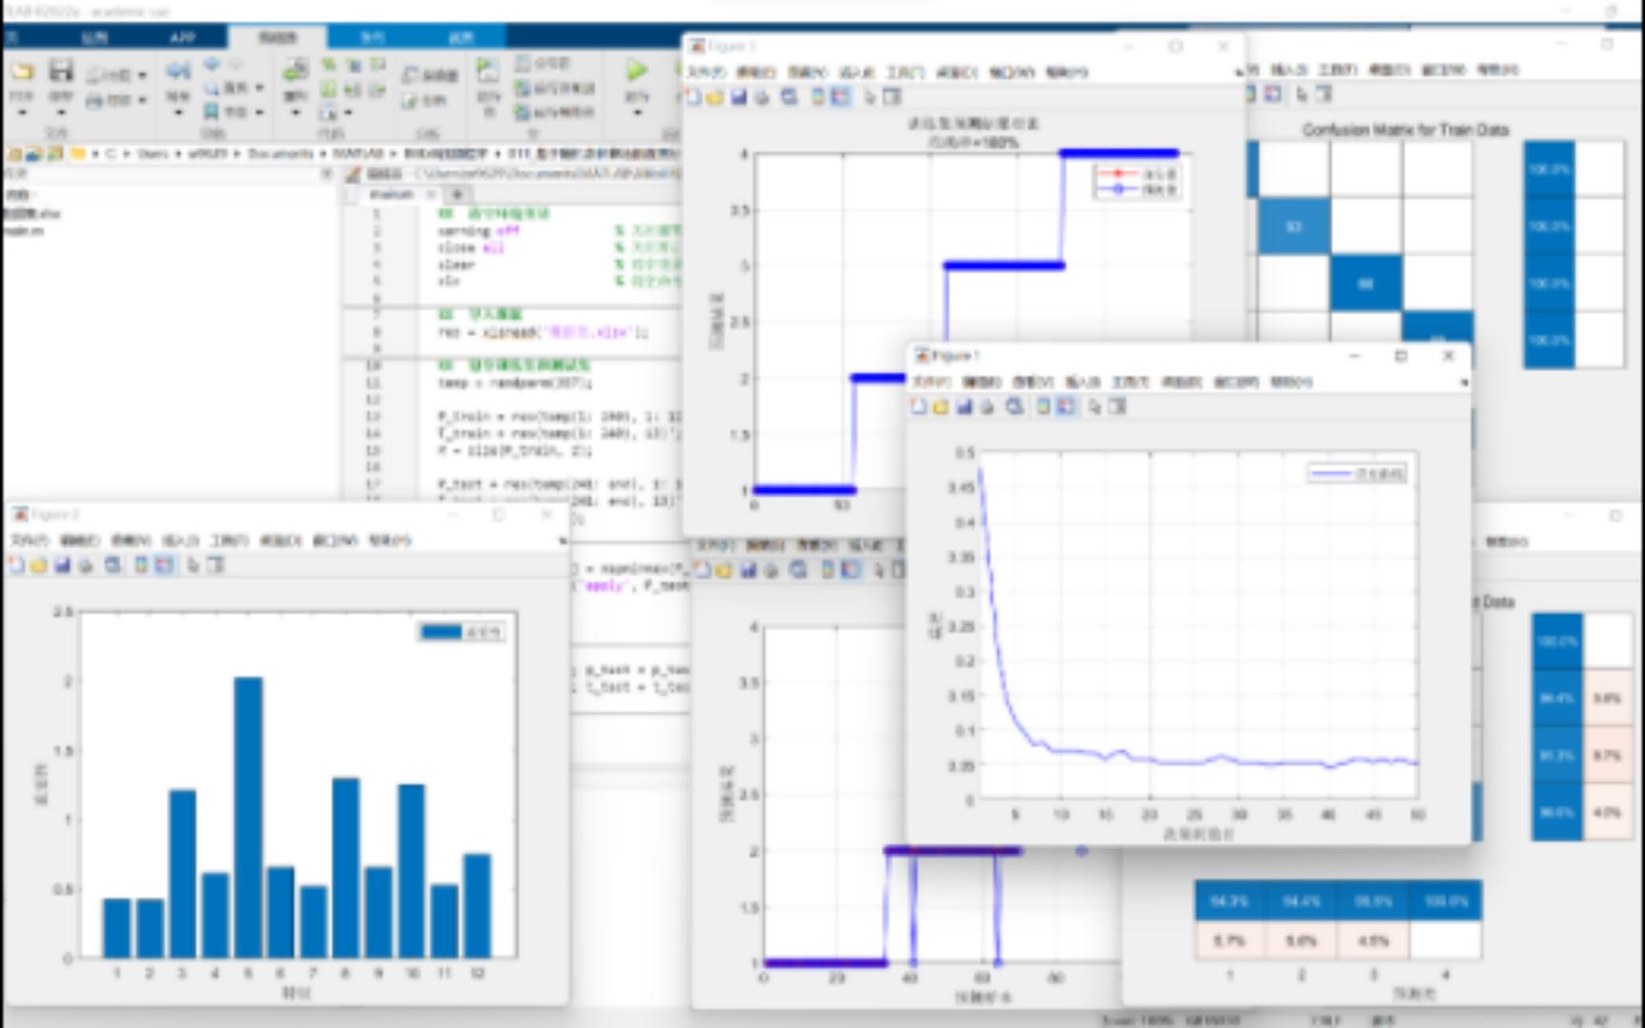Open the File menu in Figure 1
Image resolution: width=1645 pixels, height=1028 pixels.
tap(931, 382)
